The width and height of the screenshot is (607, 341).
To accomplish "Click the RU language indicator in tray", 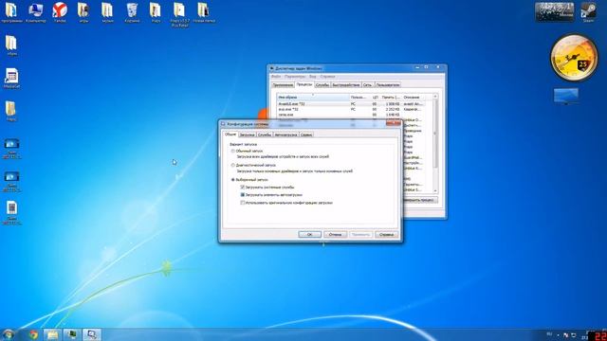I will [x=549, y=334].
